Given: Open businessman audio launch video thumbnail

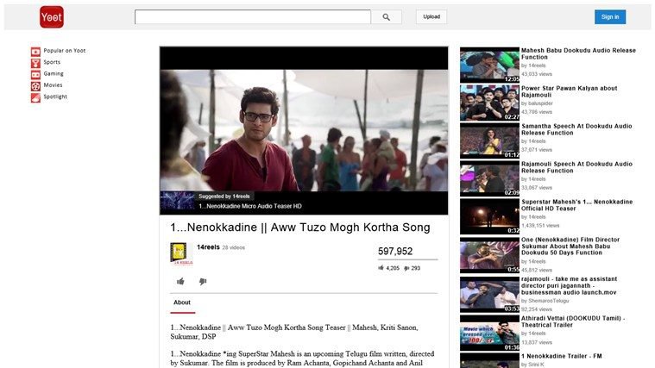Looking at the screenshot, I should [489, 295].
